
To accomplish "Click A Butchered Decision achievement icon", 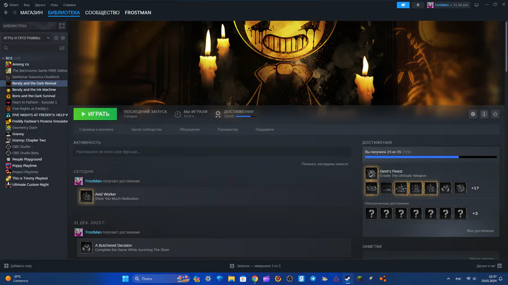I will click(86, 247).
